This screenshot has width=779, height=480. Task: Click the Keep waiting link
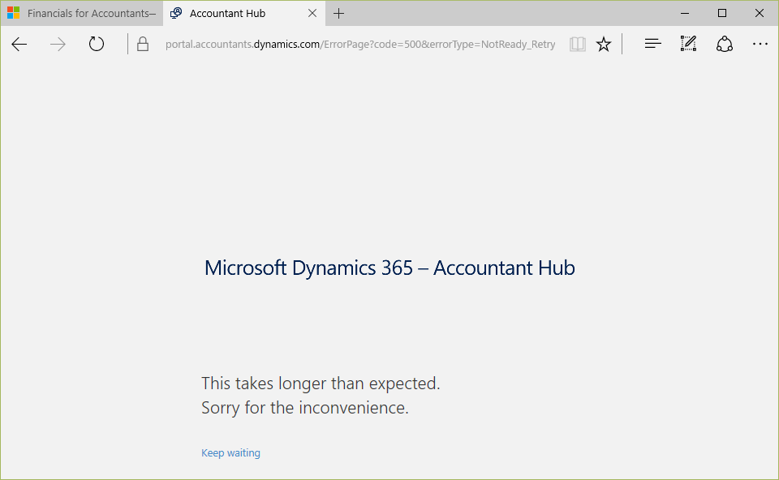[x=230, y=452]
